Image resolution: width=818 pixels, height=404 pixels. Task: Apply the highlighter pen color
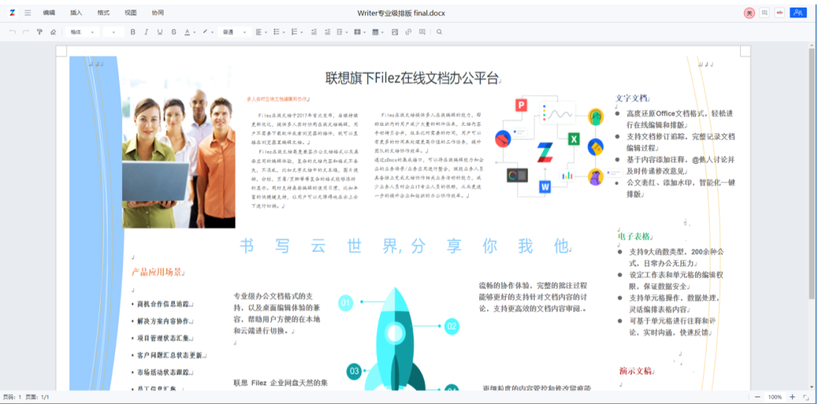point(205,32)
